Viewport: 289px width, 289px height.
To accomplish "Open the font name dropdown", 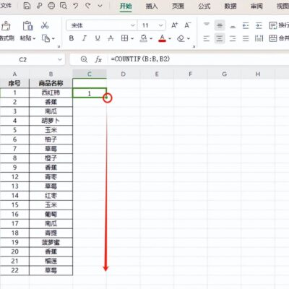I will [133, 25].
